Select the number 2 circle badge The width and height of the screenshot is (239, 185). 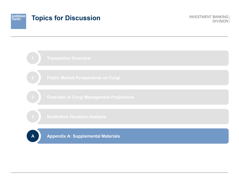point(33,78)
